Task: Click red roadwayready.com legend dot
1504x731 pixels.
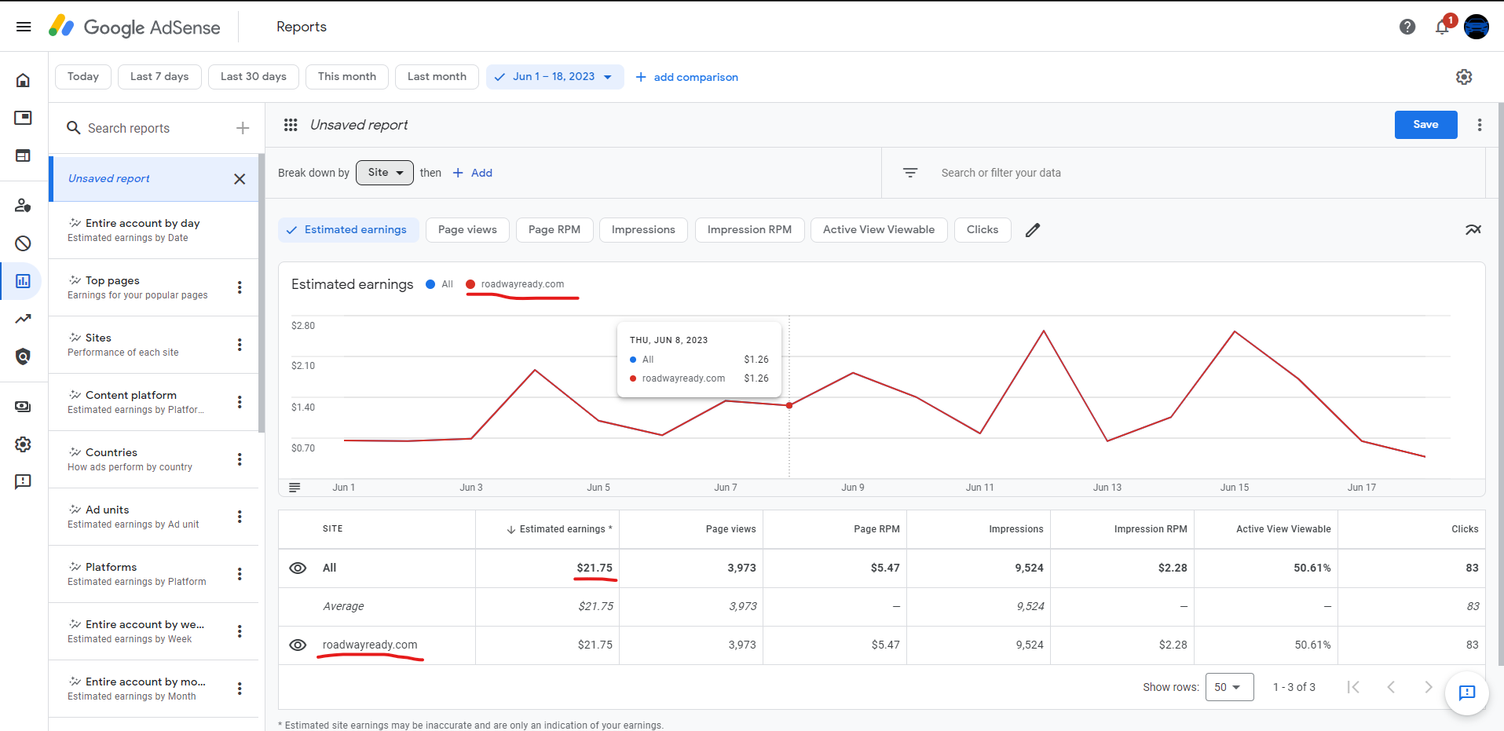Action: coord(470,284)
